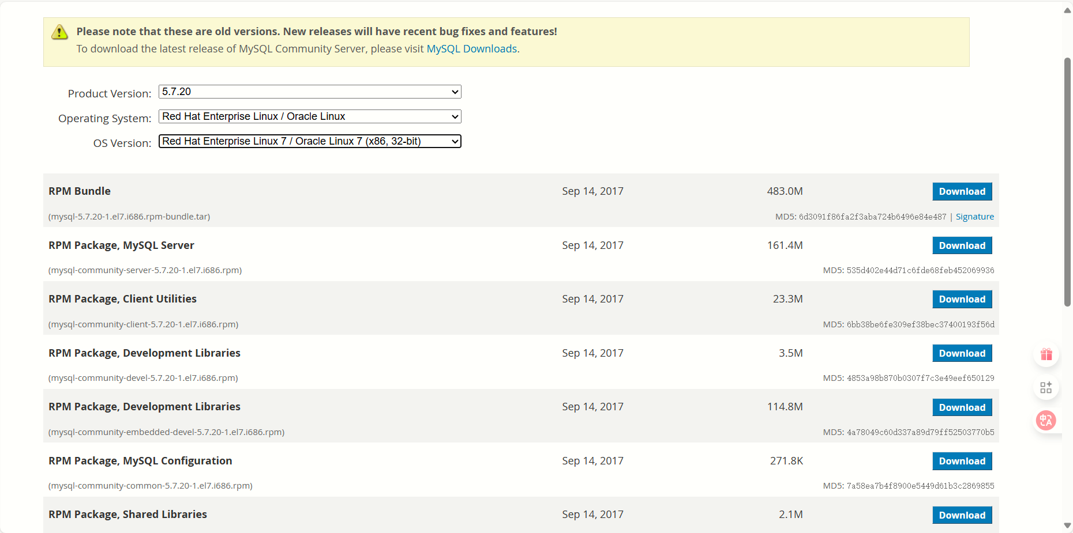The image size is (1073, 533).
Task: Click 'RPM Package, MySQL Server' title
Action: [121, 245]
